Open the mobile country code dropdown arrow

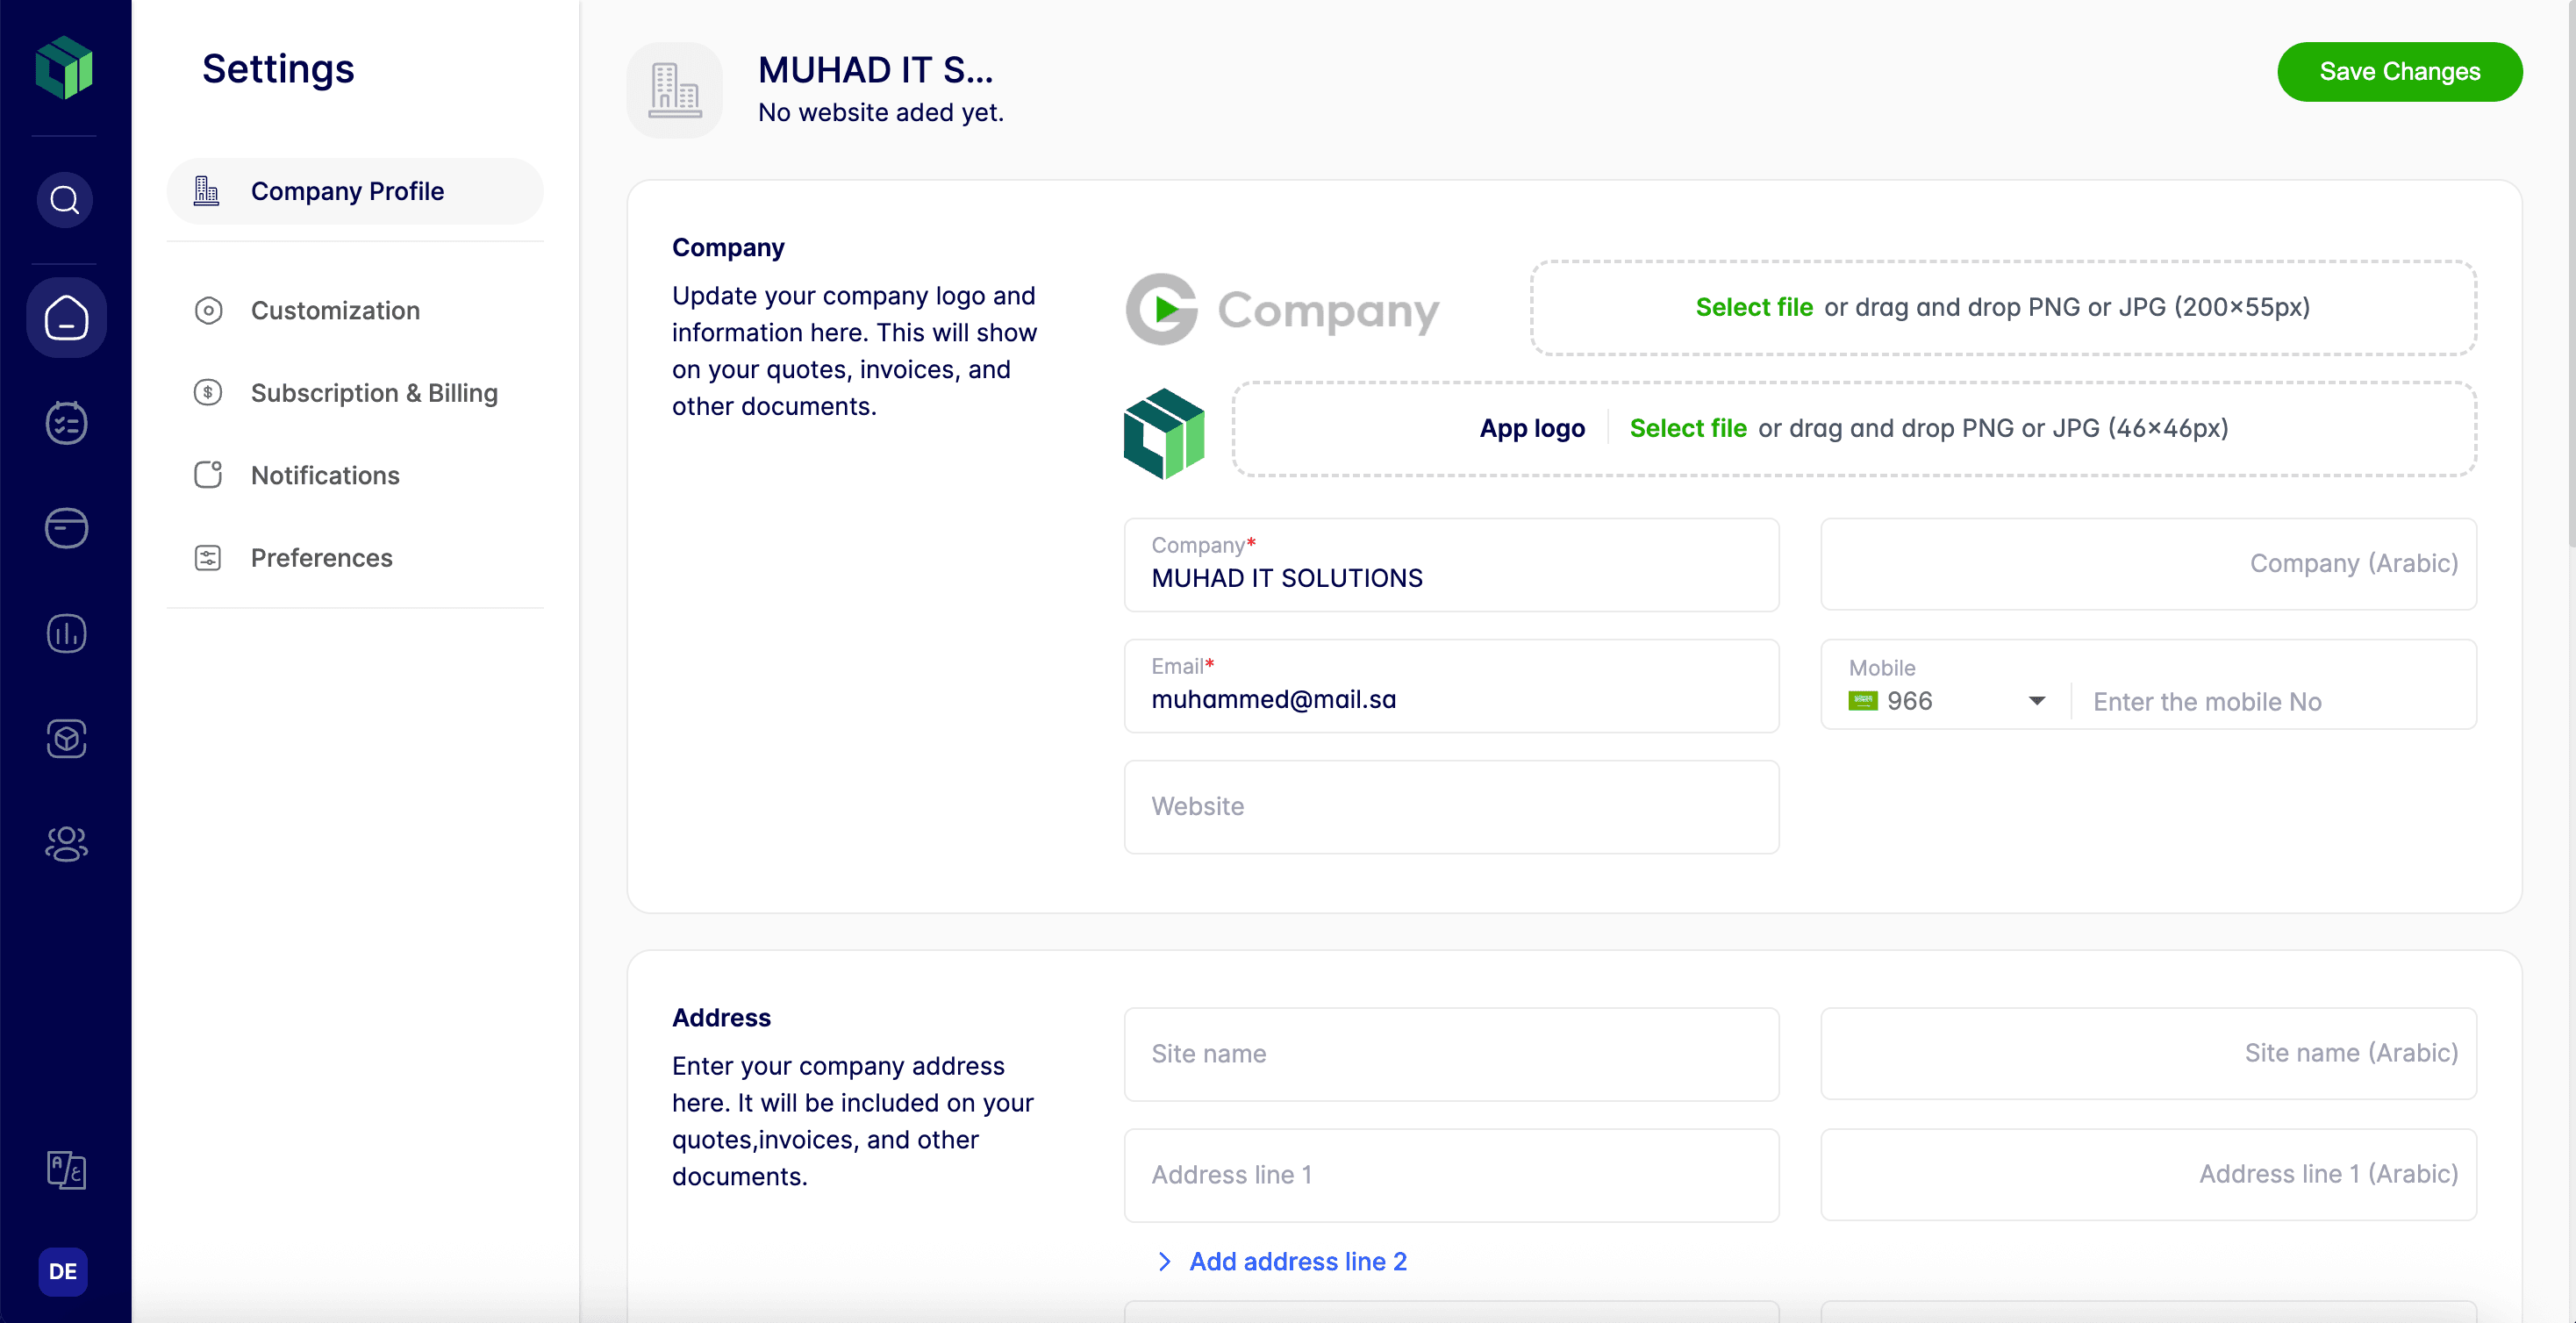coord(2036,701)
